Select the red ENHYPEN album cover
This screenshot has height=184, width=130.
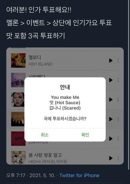[x=18, y=139]
